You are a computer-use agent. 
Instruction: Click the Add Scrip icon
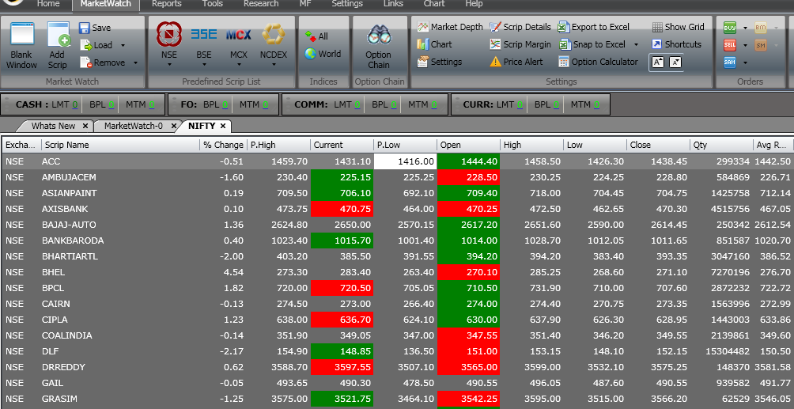point(57,46)
